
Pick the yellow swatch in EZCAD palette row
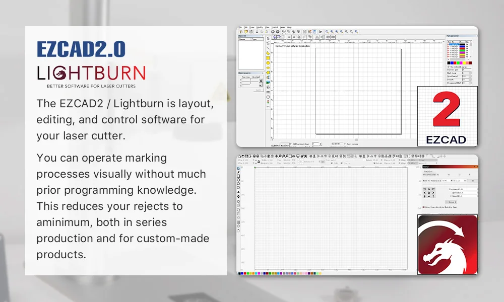[x=464, y=63]
